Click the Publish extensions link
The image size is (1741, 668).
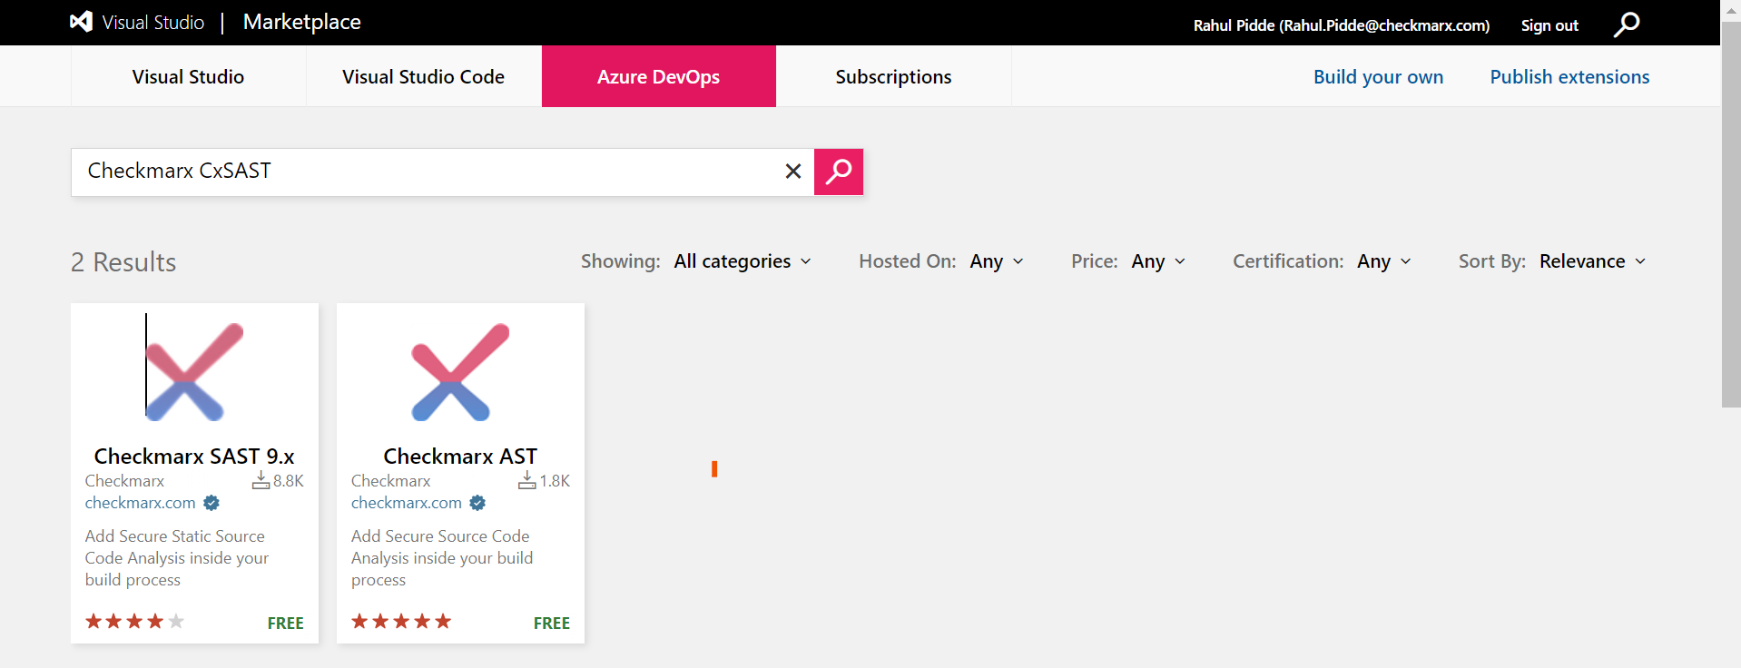click(x=1569, y=77)
